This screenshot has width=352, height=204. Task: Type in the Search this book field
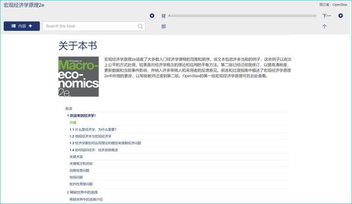click(x=90, y=26)
